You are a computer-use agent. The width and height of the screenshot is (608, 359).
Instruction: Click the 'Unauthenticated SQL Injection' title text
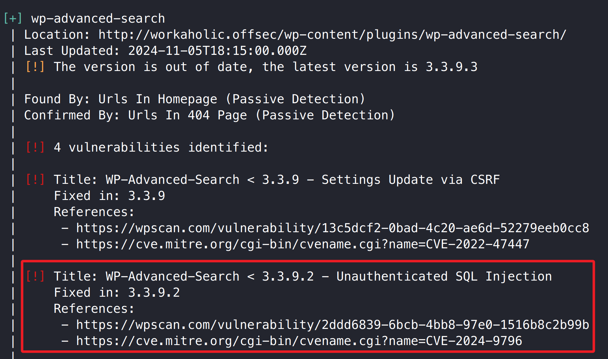coord(444,276)
